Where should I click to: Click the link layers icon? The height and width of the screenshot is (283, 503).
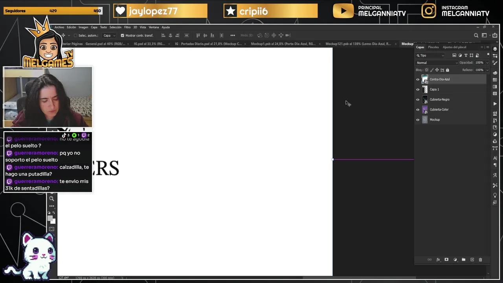click(430, 260)
